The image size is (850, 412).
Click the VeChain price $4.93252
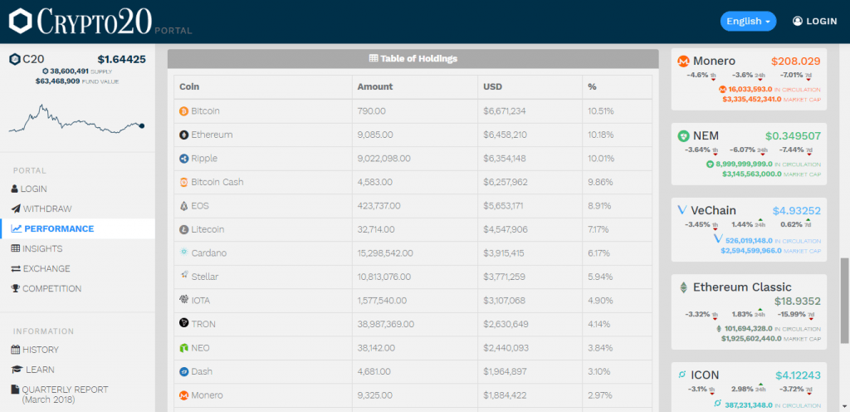point(796,211)
